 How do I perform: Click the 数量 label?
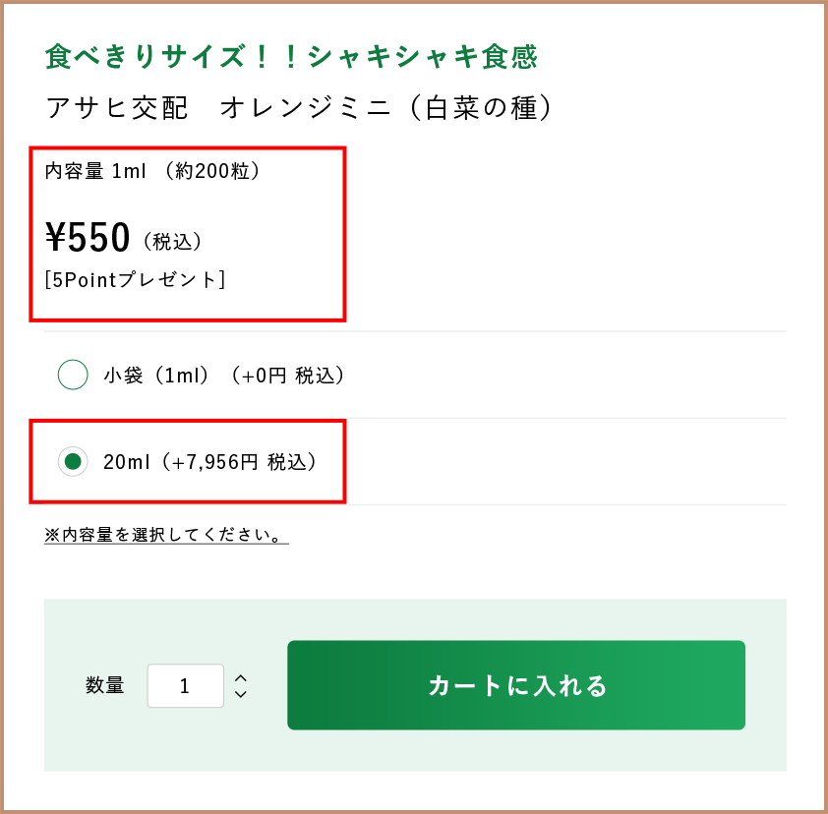tap(105, 686)
